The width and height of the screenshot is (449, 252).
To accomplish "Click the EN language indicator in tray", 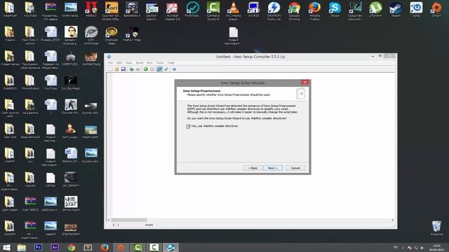I will pos(396,247).
